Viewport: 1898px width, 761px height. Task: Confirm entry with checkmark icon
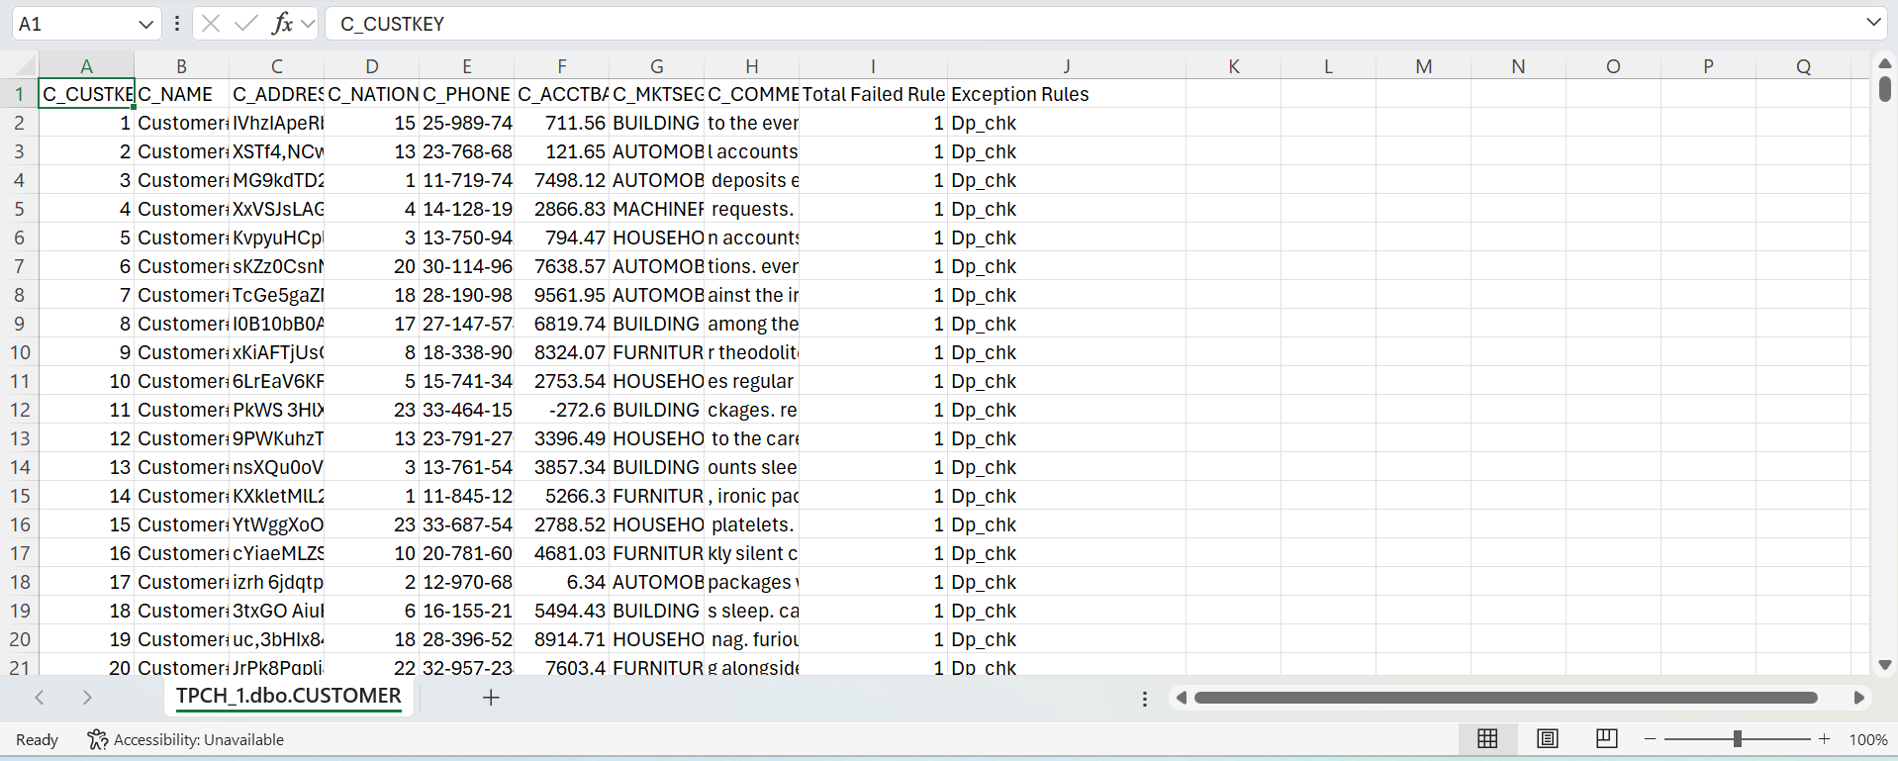246,24
